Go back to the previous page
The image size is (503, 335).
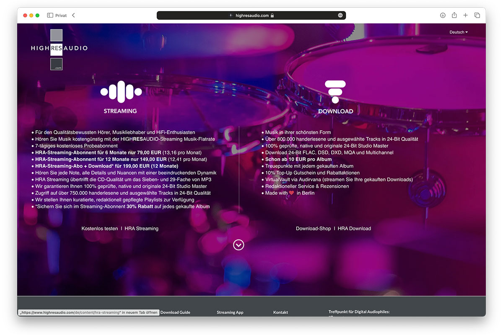pyautogui.click(x=73, y=15)
